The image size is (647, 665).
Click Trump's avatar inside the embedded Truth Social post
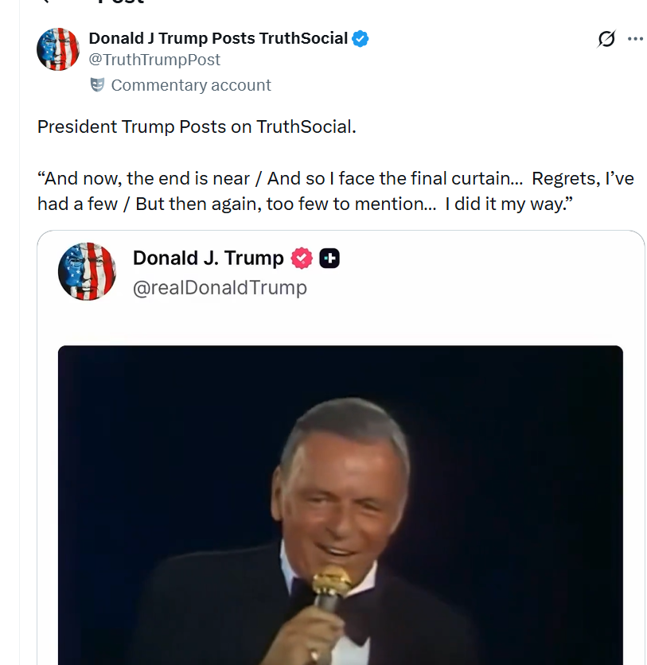(x=88, y=271)
